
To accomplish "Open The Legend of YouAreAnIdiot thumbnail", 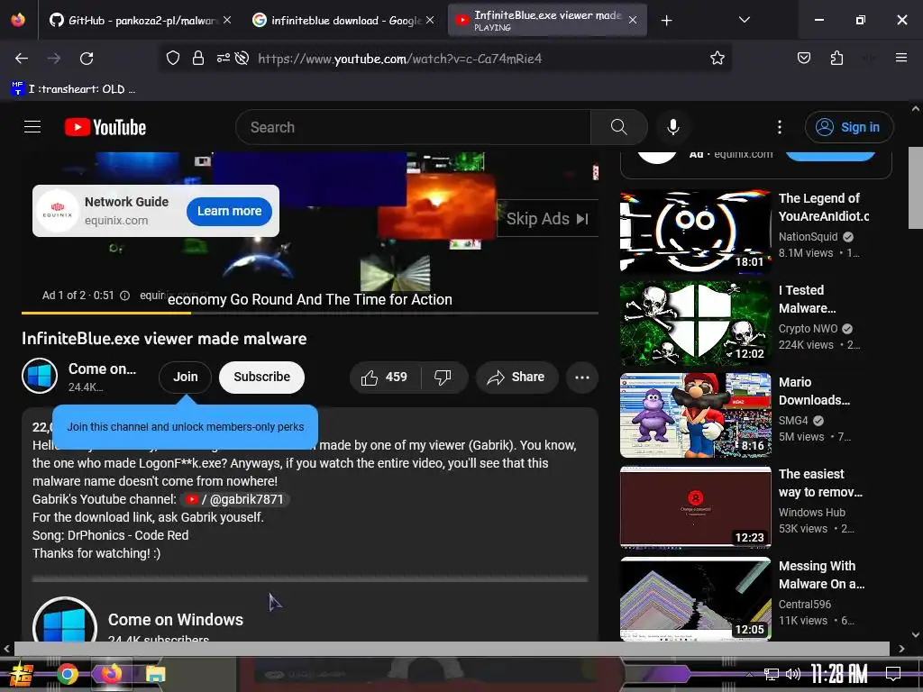I will coord(695,230).
